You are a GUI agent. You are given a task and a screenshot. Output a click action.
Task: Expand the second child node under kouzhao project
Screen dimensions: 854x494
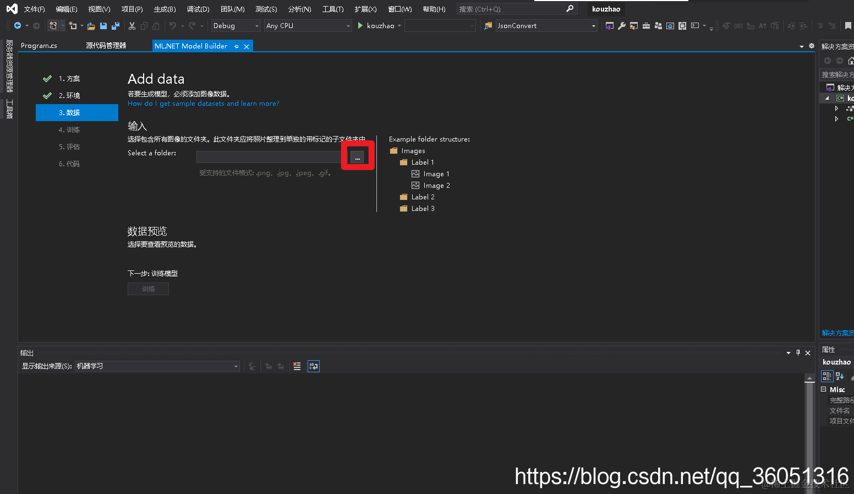point(836,118)
